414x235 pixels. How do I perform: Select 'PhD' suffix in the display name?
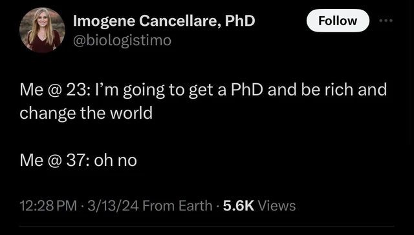click(x=240, y=21)
